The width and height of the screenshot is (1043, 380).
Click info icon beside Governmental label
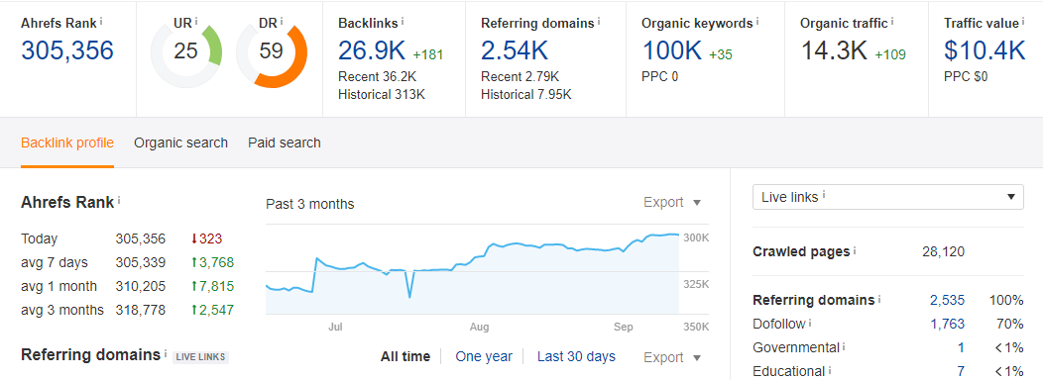[845, 345]
